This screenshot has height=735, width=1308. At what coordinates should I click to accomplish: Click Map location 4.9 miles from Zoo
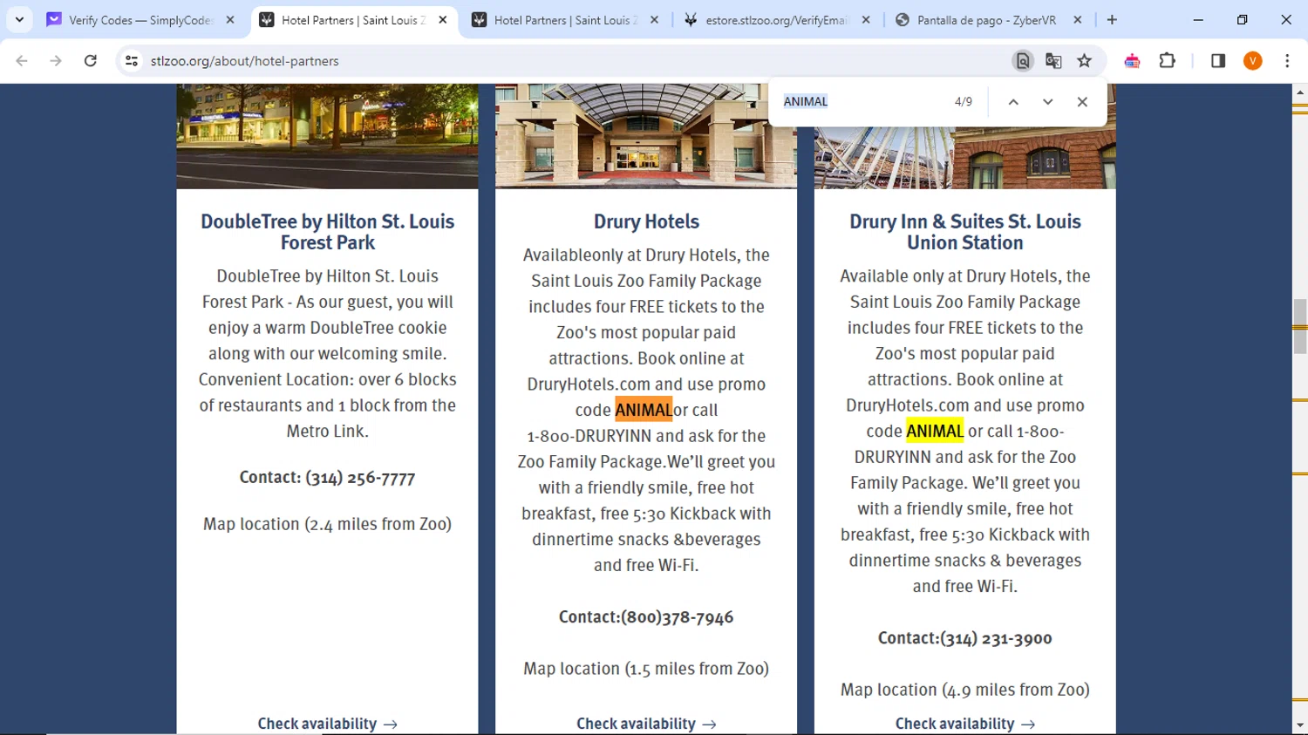click(965, 690)
